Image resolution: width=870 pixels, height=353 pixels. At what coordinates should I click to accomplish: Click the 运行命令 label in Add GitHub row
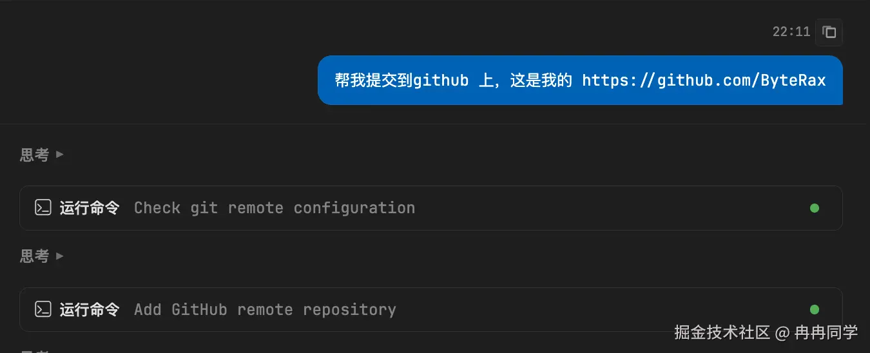tap(90, 309)
